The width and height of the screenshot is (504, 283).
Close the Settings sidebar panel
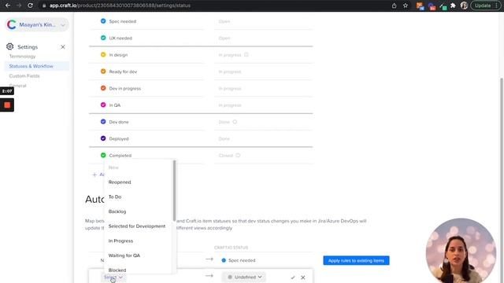click(63, 47)
